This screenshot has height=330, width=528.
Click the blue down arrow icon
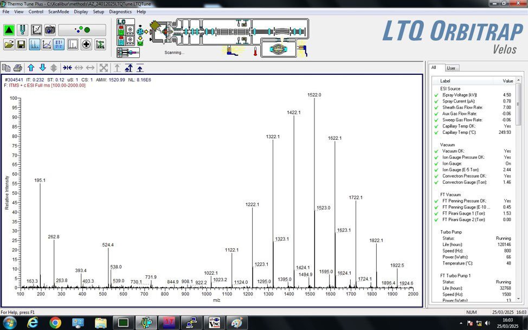click(42, 68)
